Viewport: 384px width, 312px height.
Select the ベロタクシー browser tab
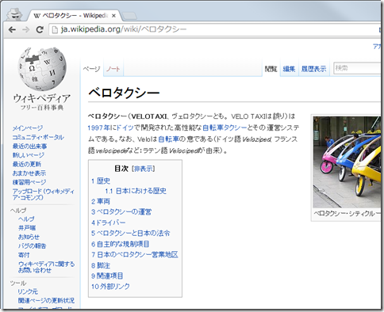click(x=74, y=16)
